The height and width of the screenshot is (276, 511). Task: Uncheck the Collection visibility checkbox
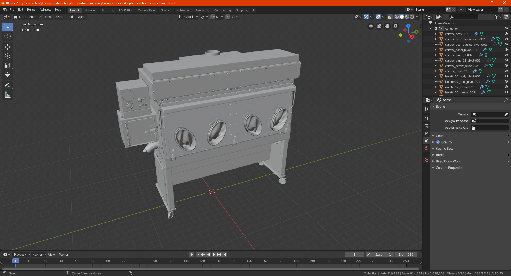tap(436, 29)
